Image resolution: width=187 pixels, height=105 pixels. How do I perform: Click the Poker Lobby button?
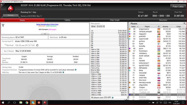(x=178, y=7)
